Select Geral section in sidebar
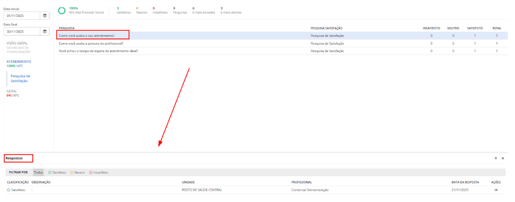 click(12, 91)
